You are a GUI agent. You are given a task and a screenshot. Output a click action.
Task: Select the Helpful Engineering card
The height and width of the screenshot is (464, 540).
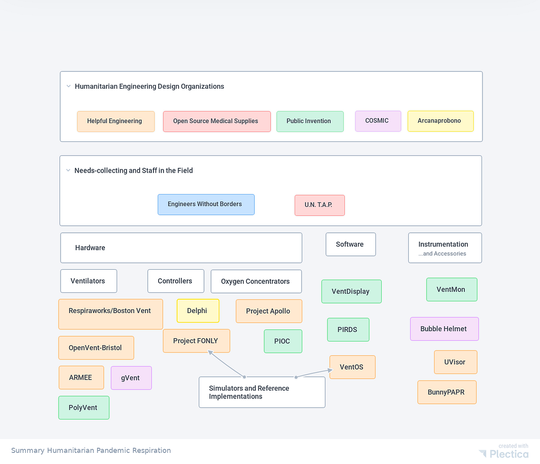115,121
